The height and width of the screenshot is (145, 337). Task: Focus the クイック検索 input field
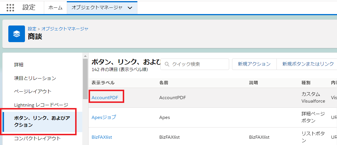click(x=198, y=64)
